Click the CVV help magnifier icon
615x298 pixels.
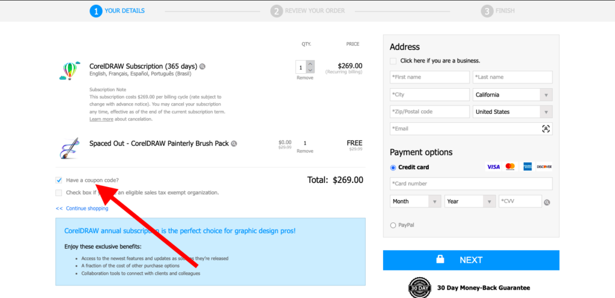click(x=547, y=203)
